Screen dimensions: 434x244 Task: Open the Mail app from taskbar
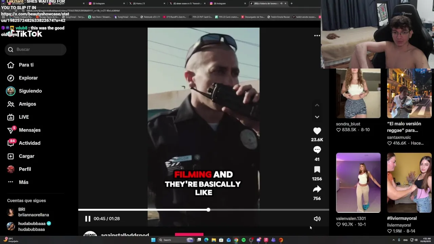pyautogui.click(x=229, y=240)
